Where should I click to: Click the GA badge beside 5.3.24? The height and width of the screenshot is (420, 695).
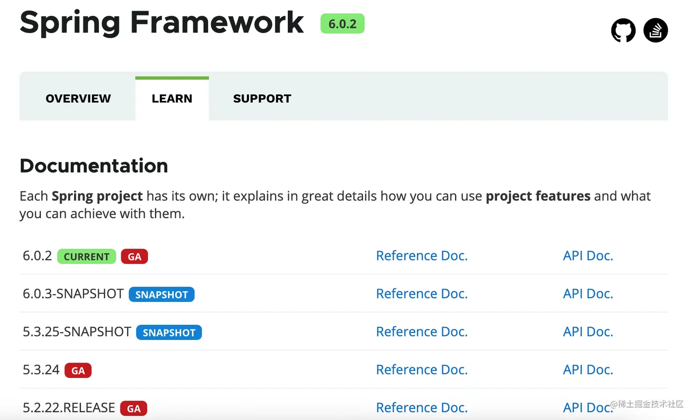pyautogui.click(x=78, y=370)
